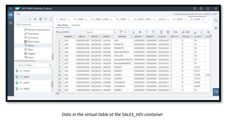Screen dimensions: 233x123
Task: Open the ERNAM column header dropdown
Action: (132, 37)
